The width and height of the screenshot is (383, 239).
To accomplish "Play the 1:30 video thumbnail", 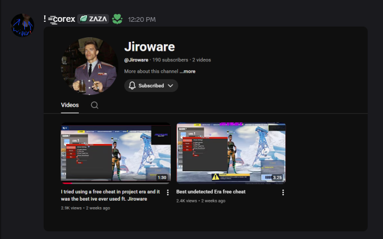I will tap(115, 154).
